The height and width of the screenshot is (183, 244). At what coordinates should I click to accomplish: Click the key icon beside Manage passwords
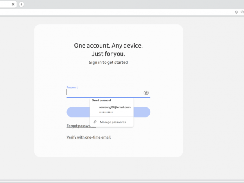(x=95, y=122)
